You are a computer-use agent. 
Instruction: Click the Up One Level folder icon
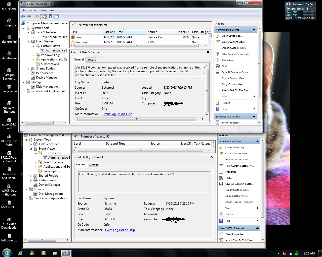pyautogui.click(x=37, y=17)
